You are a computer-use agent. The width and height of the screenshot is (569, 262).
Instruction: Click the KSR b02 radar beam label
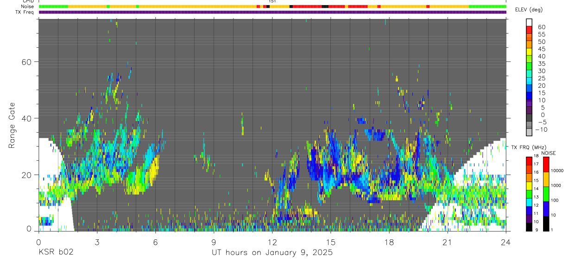[x=56, y=253]
